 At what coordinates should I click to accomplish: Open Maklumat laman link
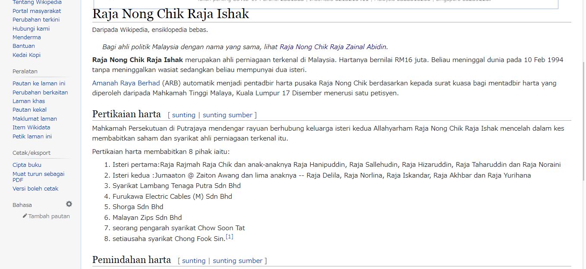pos(35,119)
